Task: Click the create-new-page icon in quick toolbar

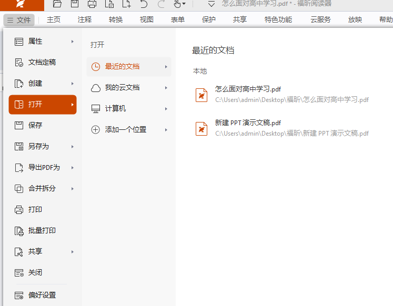Action: point(126,4)
